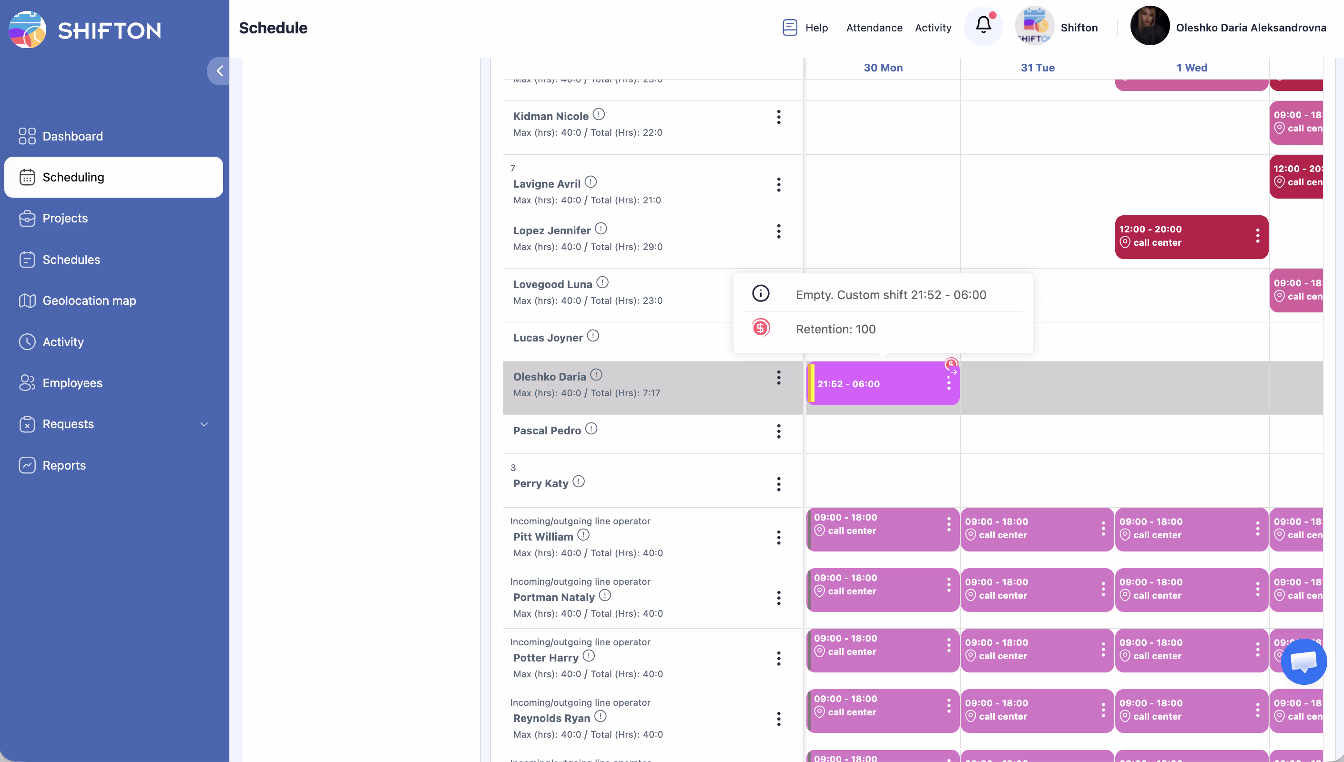The image size is (1344, 762).
Task: Open Employees section
Action: 72,382
